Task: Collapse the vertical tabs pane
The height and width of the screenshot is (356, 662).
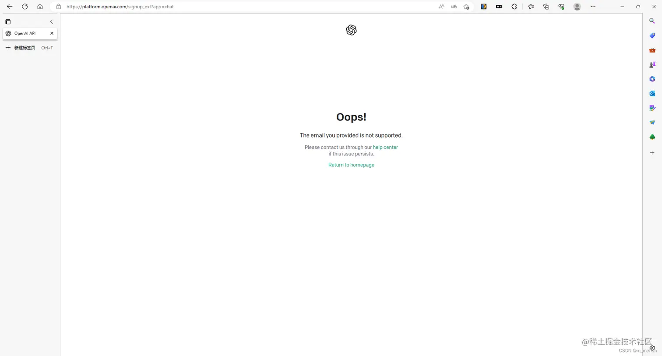Action: pos(51,21)
